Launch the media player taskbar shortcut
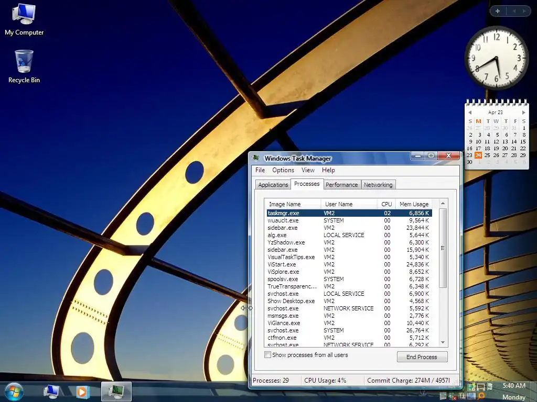Viewport: 537px width, 402px height. [x=82, y=392]
